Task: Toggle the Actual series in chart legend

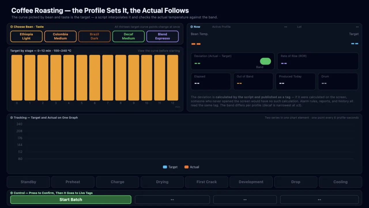Action: [x=192, y=167]
